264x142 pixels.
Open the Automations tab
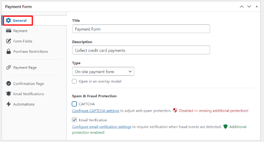(x=24, y=104)
